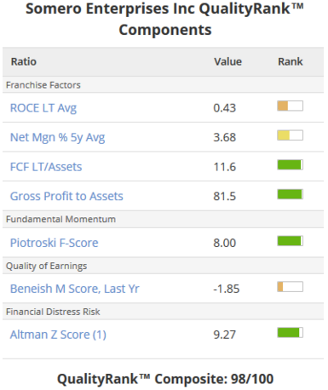Select the 9.27 Z Score value
Screen dimensions: 328x390
click(225, 335)
